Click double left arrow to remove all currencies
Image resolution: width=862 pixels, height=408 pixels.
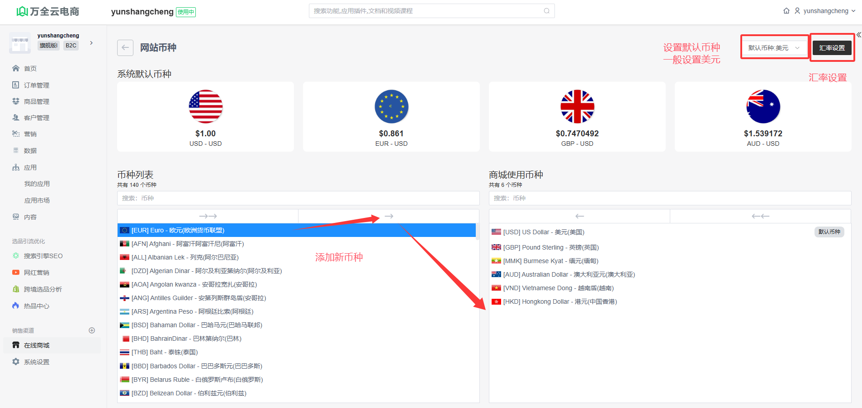[x=760, y=216]
